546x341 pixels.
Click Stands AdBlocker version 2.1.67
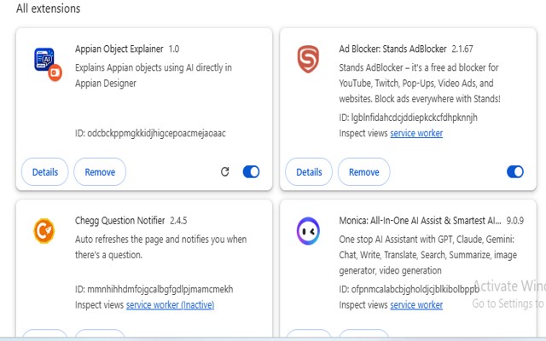click(462, 49)
